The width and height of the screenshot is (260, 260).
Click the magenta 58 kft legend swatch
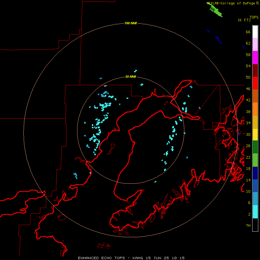[255, 57]
